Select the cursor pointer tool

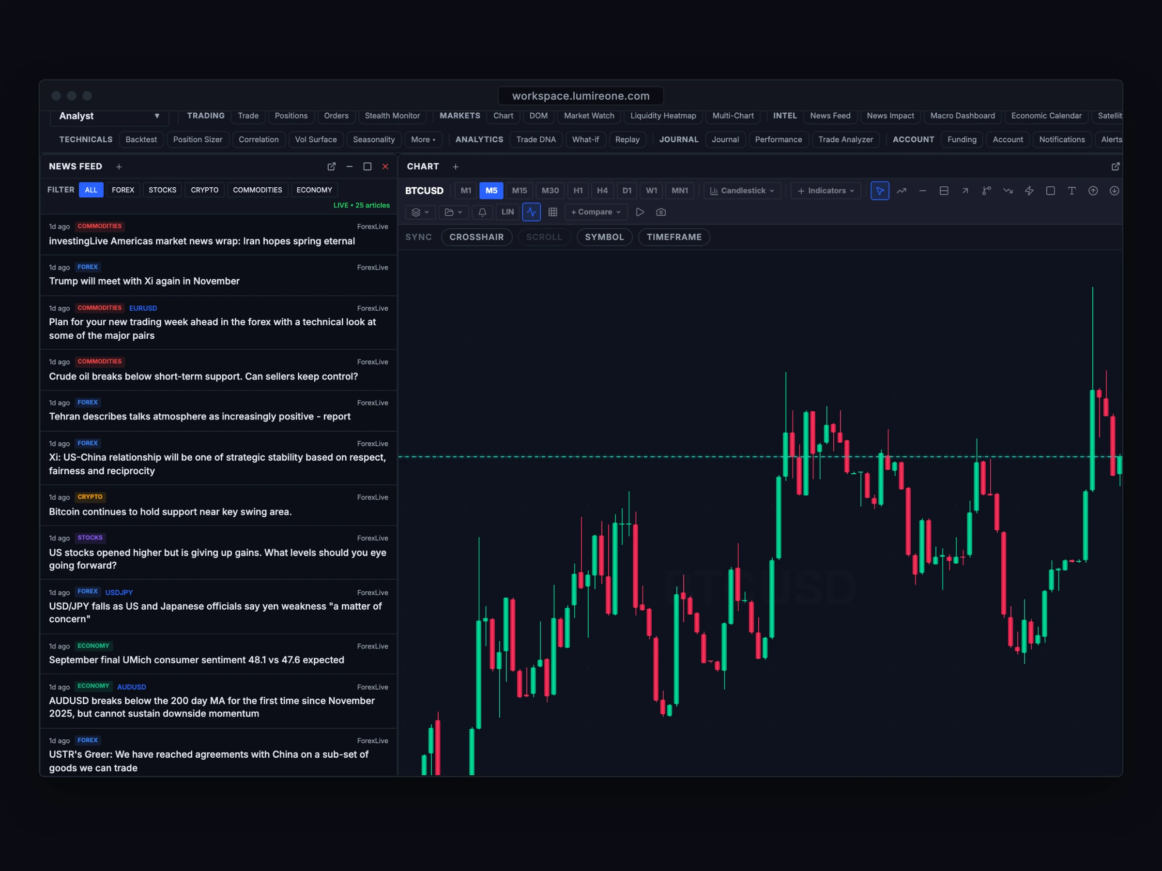click(x=879, y=191)
